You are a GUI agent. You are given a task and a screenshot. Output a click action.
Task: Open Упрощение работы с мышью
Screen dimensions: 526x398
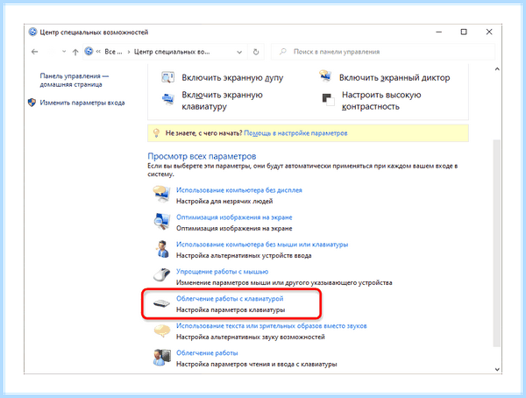[222, 272]
